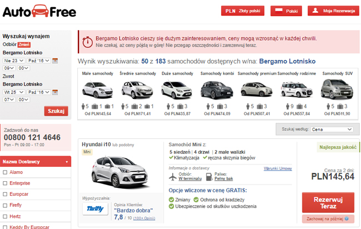The height and width of the screenshot is (229, 361).
Task: Click Rezerwuj Teraz for Hyundai i10
Action: pyautogui.click(x=328, y=203)
